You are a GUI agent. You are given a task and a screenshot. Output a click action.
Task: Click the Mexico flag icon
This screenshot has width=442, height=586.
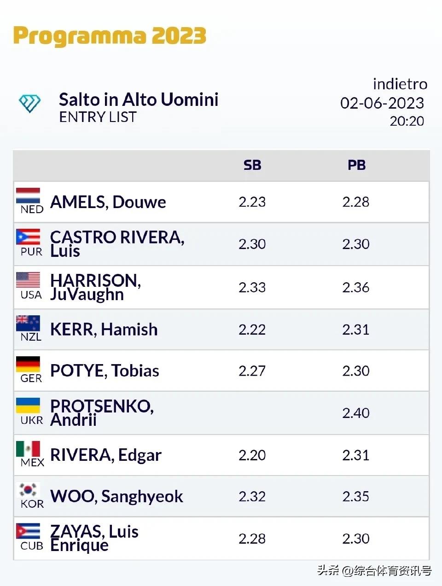(x=28, y=448)
